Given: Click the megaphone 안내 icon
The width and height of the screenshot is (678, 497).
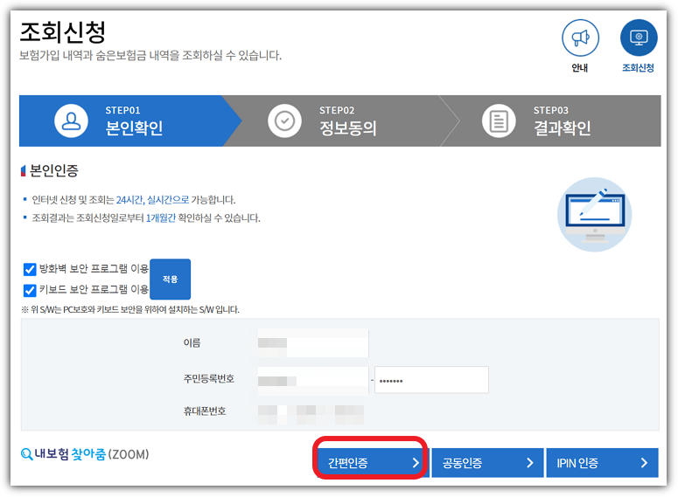Looking at the screenshot, I should coord(580,38).
